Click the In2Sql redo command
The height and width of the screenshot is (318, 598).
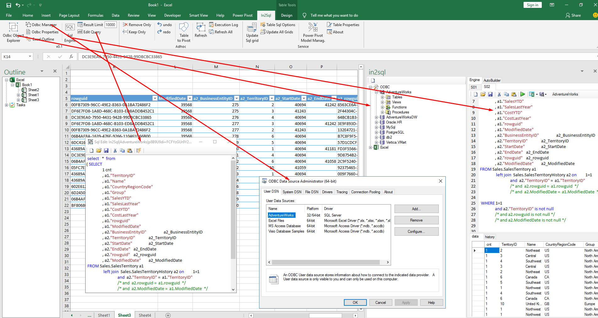tap(164, 32)
